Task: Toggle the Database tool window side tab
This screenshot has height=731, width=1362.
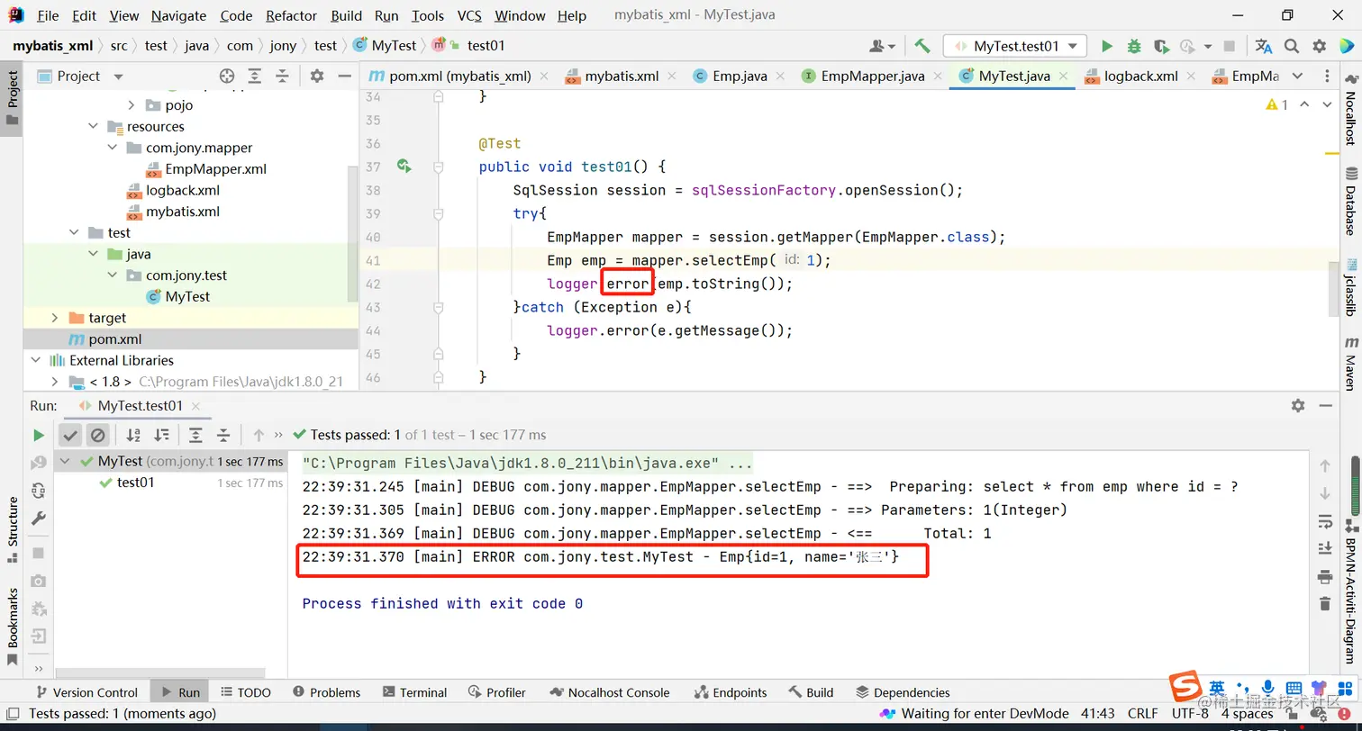Action: pyautogui.click(x=1351, y=201)
